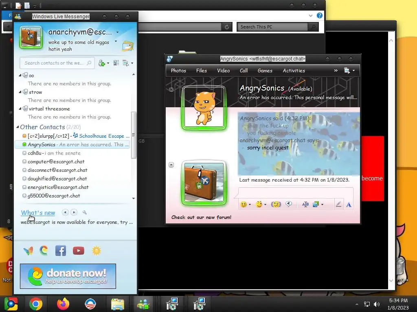417x312 pixels.
Task: Click the handwriting pen icon
Action: click(338, 204)
